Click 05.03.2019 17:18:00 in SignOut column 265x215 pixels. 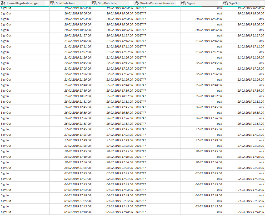(x=251, y=212)
